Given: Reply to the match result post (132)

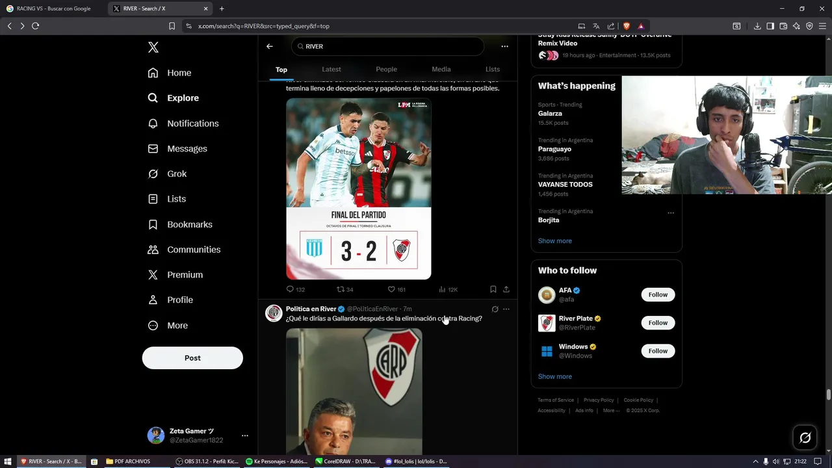Looking at the screenshot, I should pyautogui.click(x=296, y=289).
